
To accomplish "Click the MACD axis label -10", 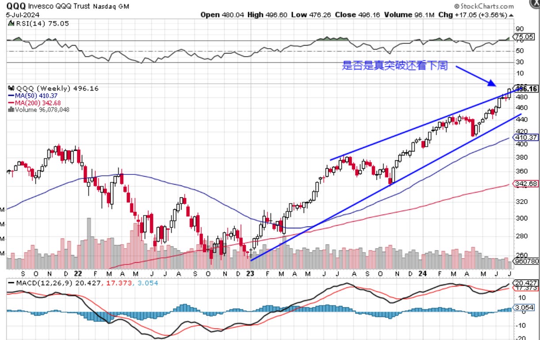I will (520, 325).
